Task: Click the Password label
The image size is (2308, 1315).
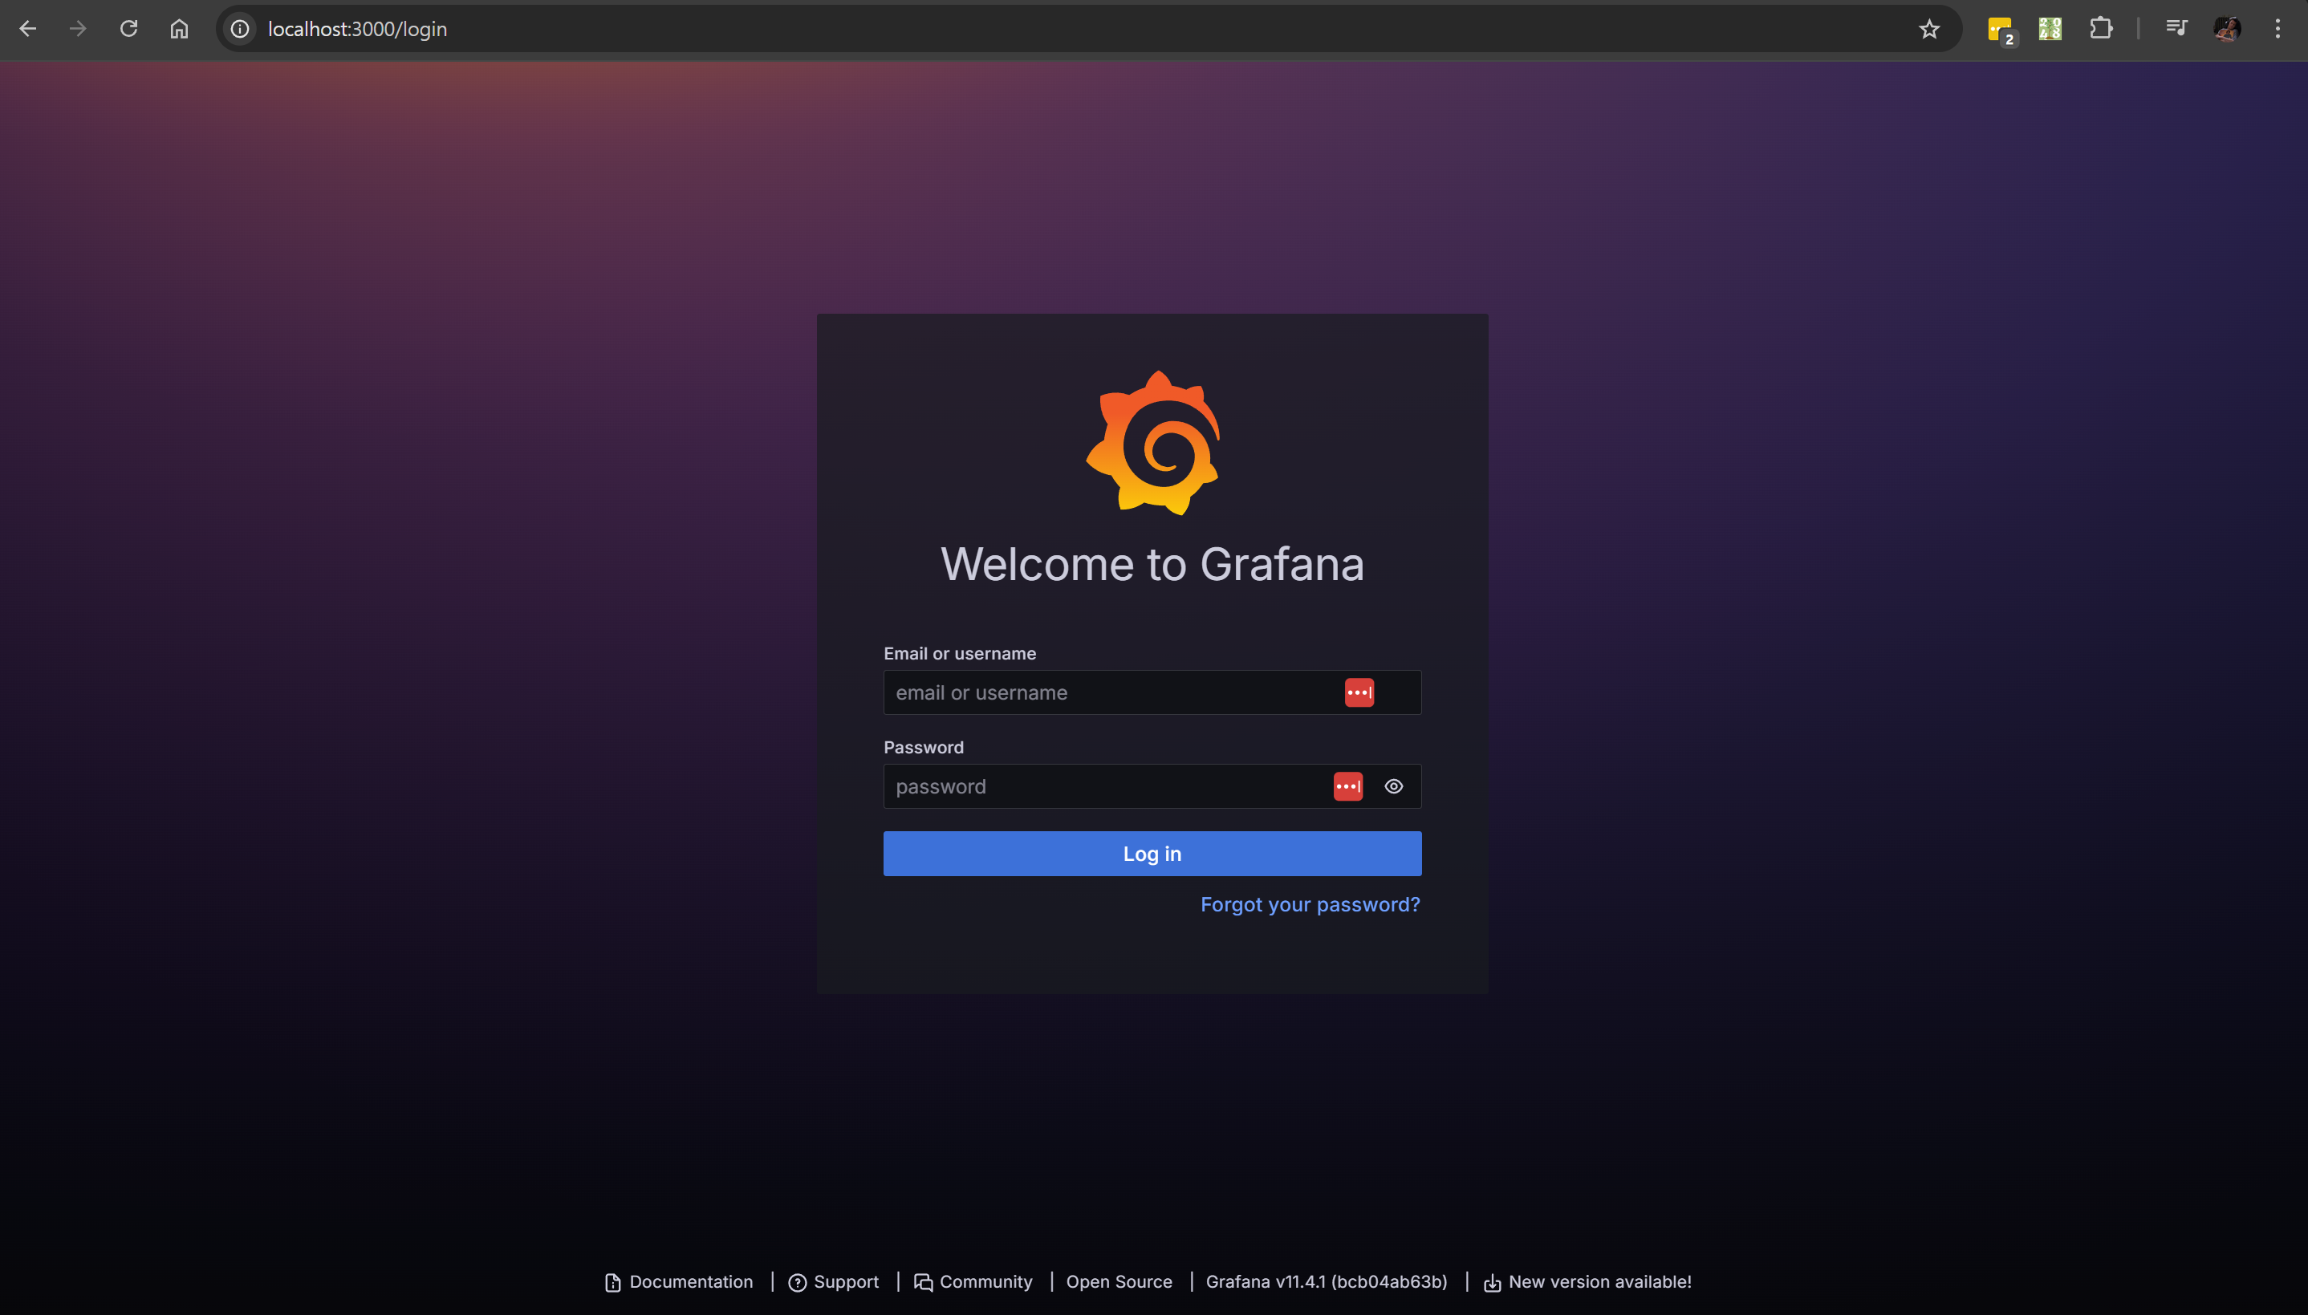Action: 923,748
